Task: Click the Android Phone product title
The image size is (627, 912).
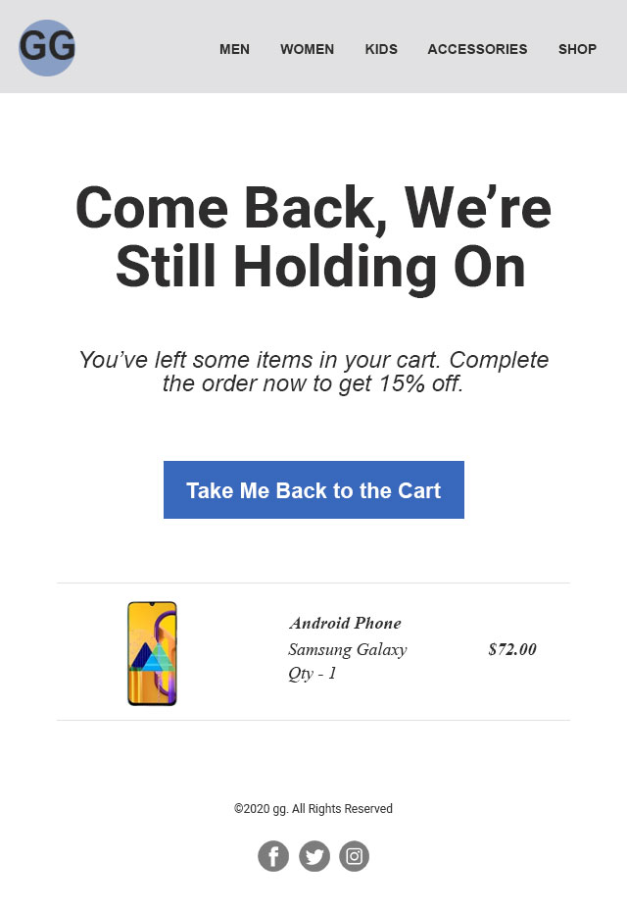Action: point(346,623)
